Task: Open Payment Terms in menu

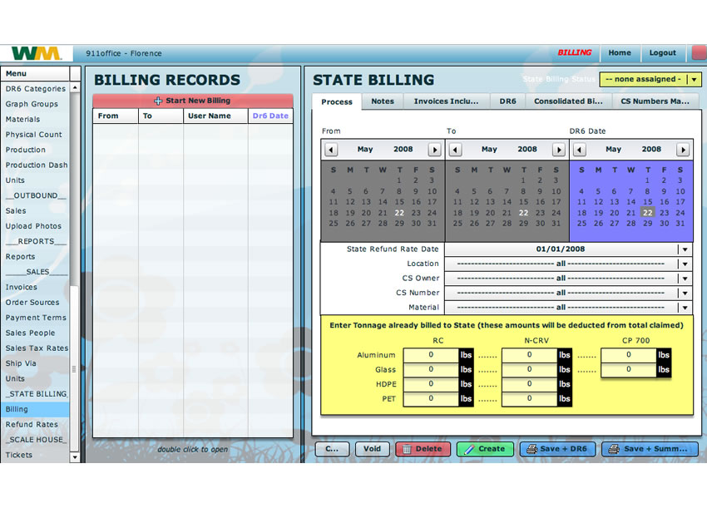Action: (x=35, y=318)
